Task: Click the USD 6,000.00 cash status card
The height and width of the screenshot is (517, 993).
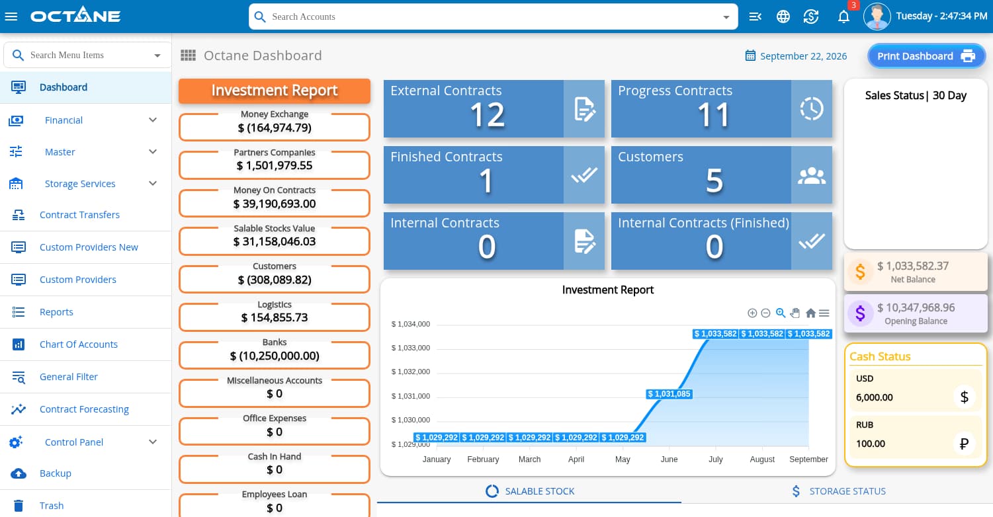Action: pyautogui.click(x=916, y=389)
